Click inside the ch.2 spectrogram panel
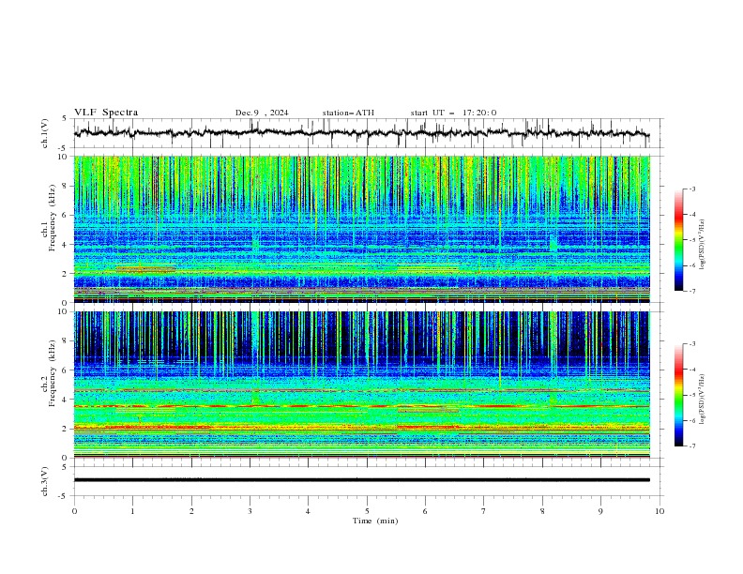Image resolution: width=743 pixels, height=574 pixels. pos(361,385)
